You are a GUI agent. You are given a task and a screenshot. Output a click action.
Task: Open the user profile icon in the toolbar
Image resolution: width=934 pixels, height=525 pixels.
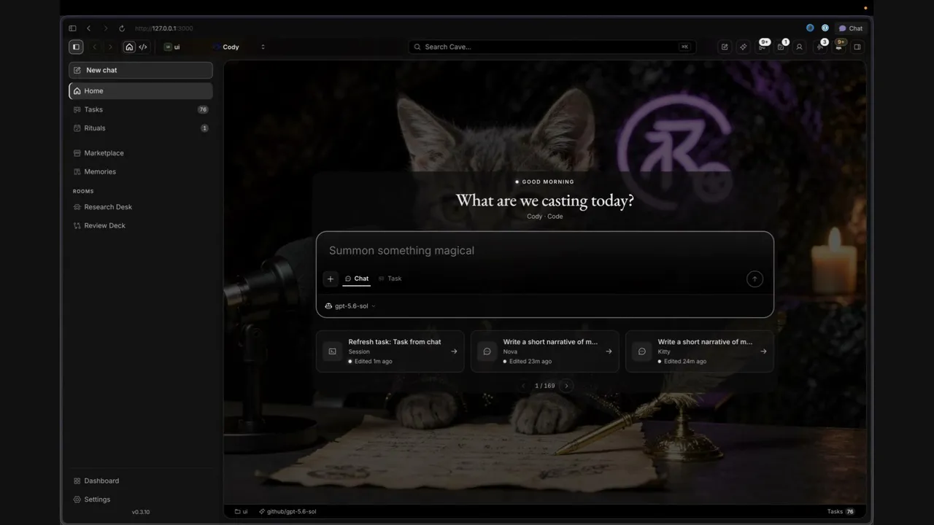click(799, 47)
